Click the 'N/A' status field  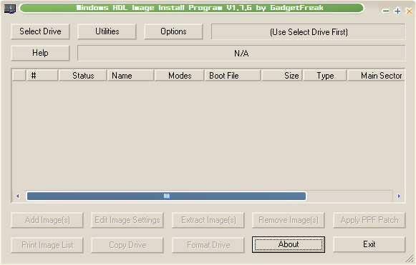241,53
